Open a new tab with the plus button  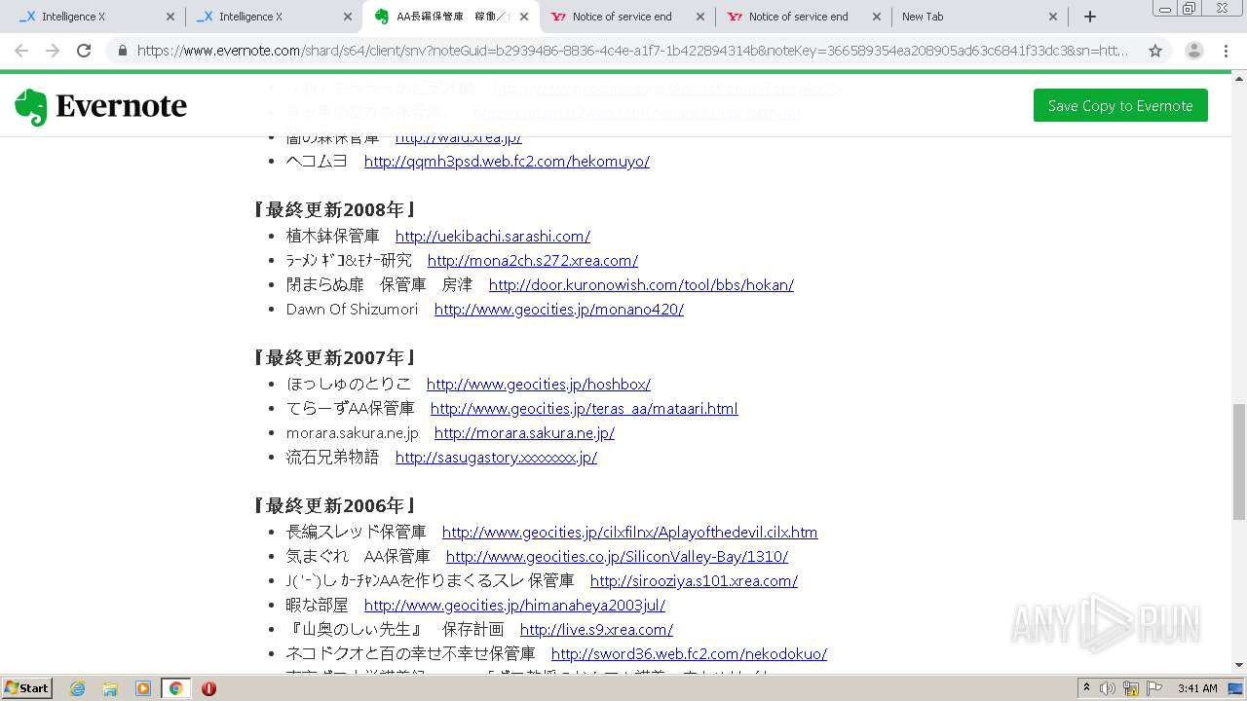coord(1090,17)
